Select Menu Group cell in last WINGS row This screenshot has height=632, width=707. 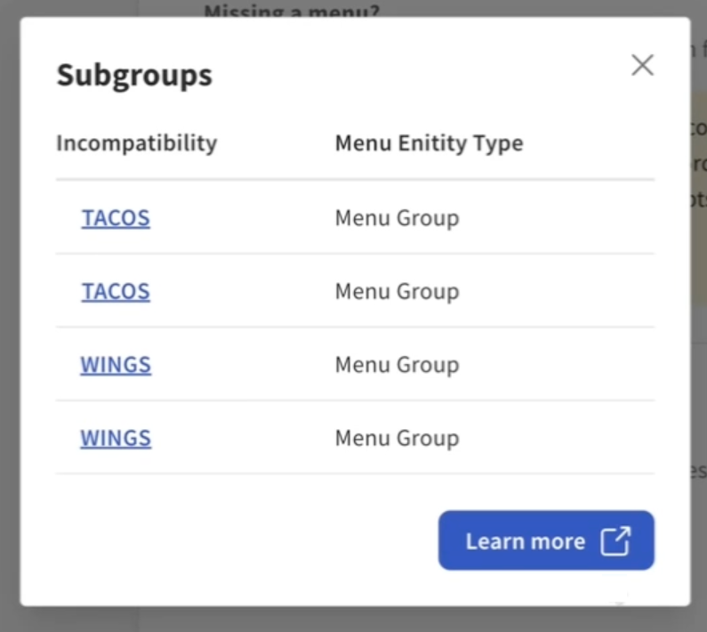(397, 438)
